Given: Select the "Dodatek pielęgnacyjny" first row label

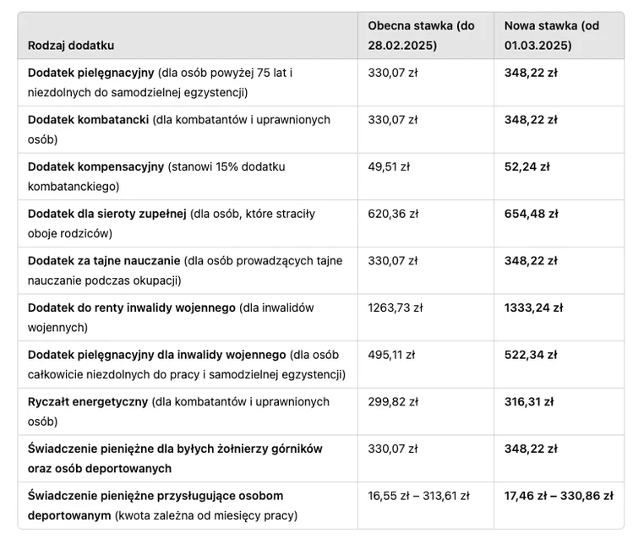Looking at the screenshot, I should coord(91,73).
